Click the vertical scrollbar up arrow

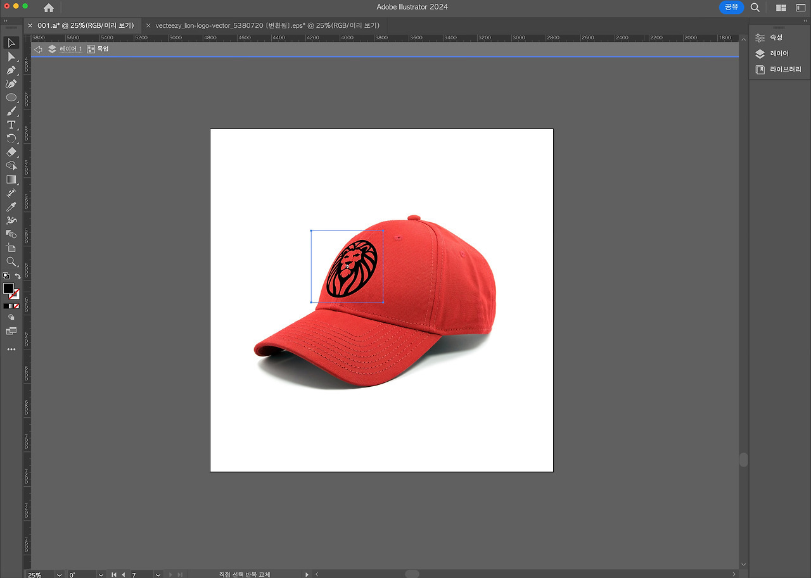coord(743,38)
